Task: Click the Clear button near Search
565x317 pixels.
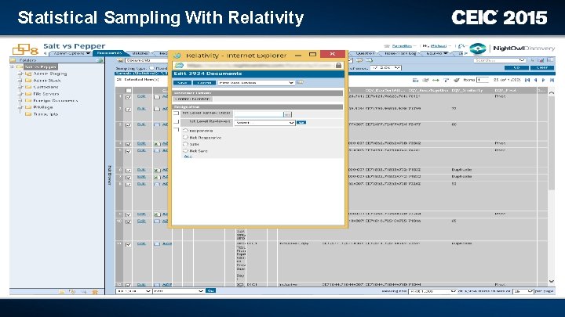Action: 542,67
